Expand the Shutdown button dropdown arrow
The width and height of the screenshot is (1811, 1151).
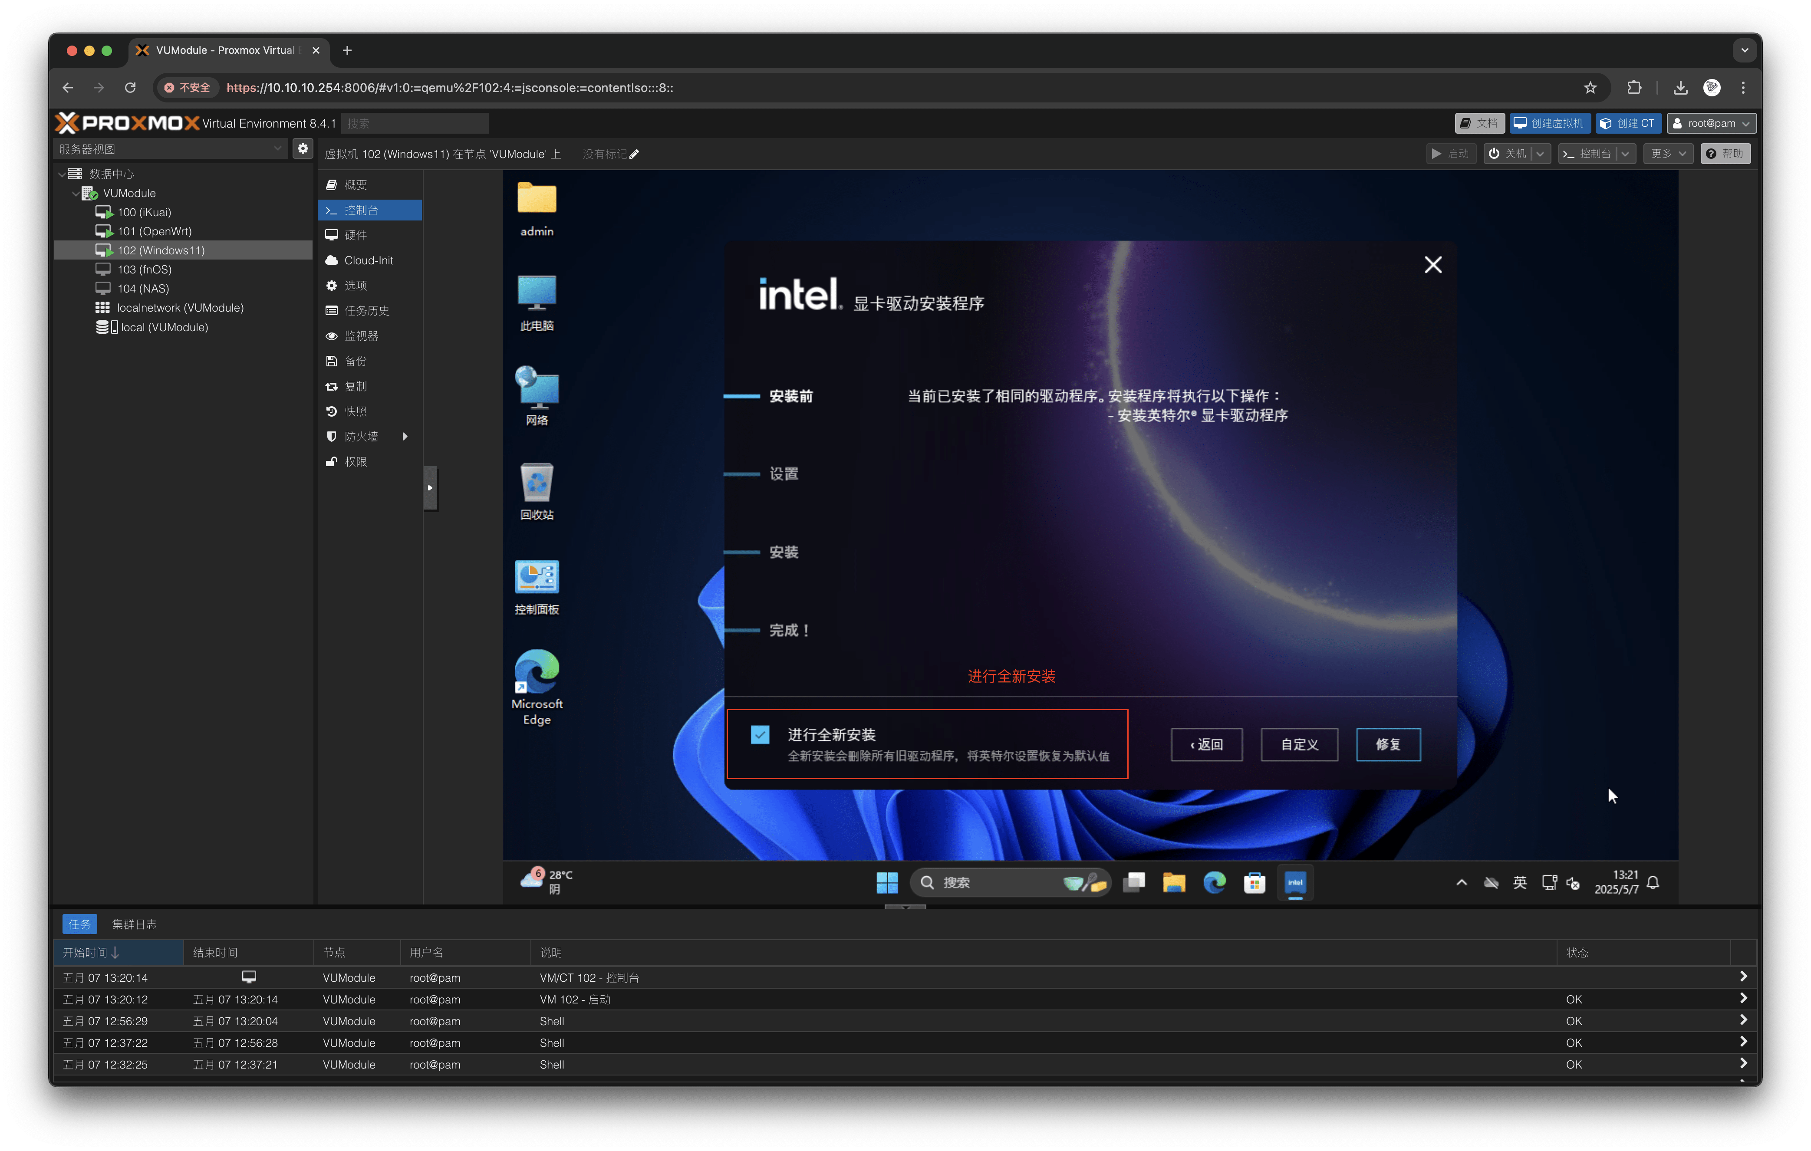(x=1540, y=153)
